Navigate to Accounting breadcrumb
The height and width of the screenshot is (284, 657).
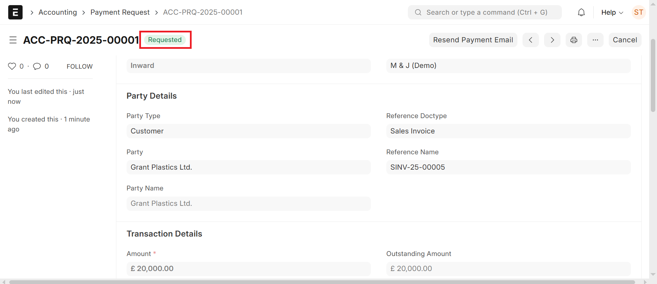tap(57, 12)
